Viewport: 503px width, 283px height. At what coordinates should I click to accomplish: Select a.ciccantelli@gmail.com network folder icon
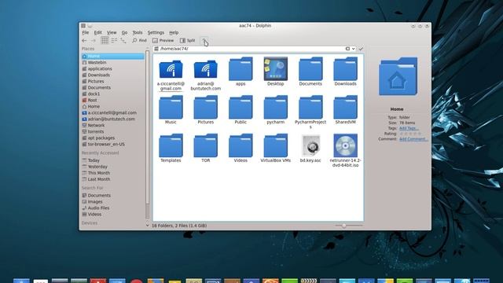171,69
